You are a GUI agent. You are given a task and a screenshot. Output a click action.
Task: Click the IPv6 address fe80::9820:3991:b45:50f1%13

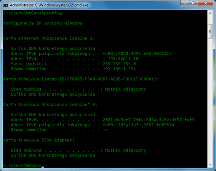click(x=137, y=54)
